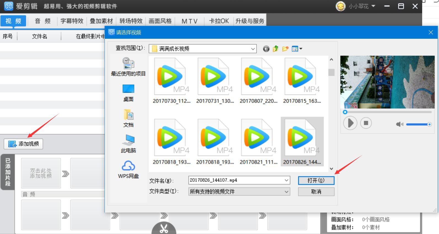Click the 添加视频 button
Image resolution: width=439 pixels, height=234 pixels.
[x=23, y=144]
